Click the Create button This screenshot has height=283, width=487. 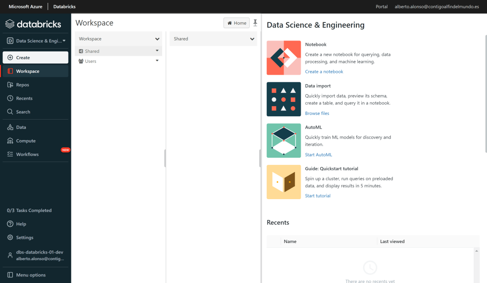[x=35, y=58]
